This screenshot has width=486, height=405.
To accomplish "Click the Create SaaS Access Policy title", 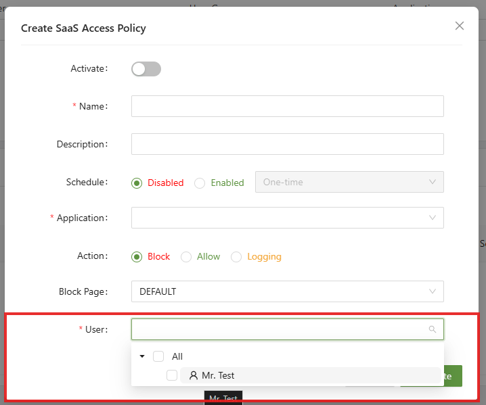I will click(83, 28).
